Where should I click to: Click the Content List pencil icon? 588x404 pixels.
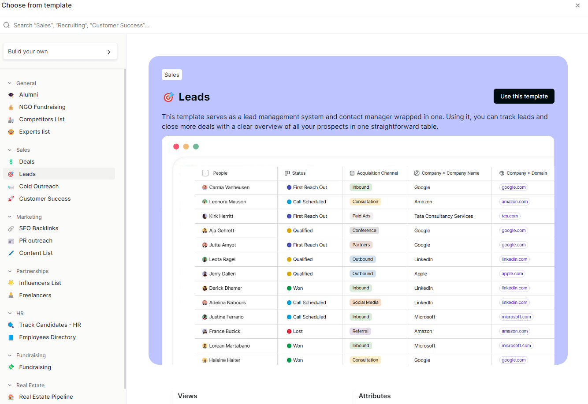[x=11, y=253]
